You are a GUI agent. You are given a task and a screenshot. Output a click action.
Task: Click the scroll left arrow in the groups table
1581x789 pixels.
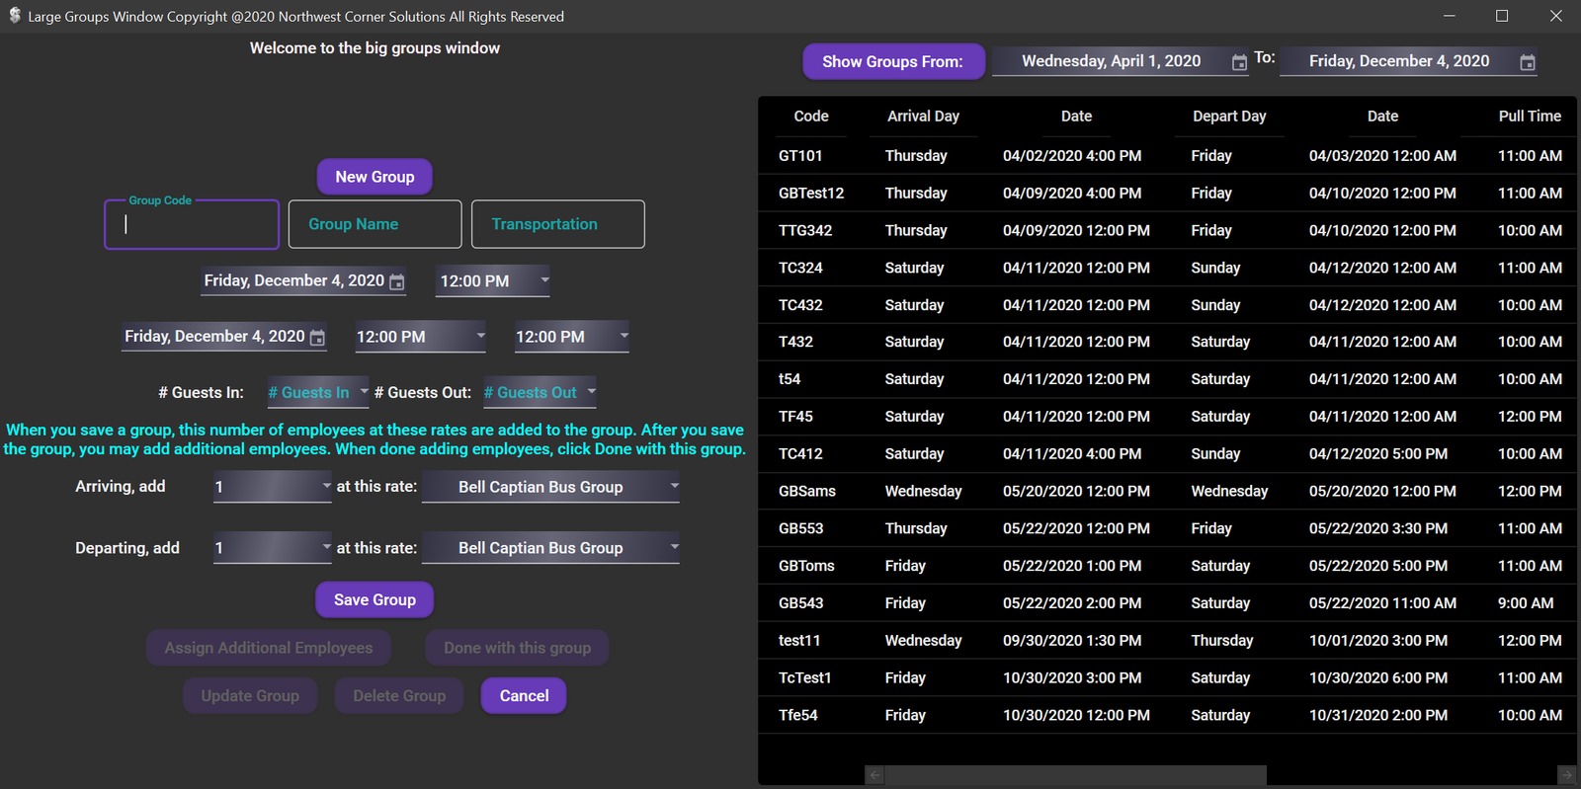(874, 775)
